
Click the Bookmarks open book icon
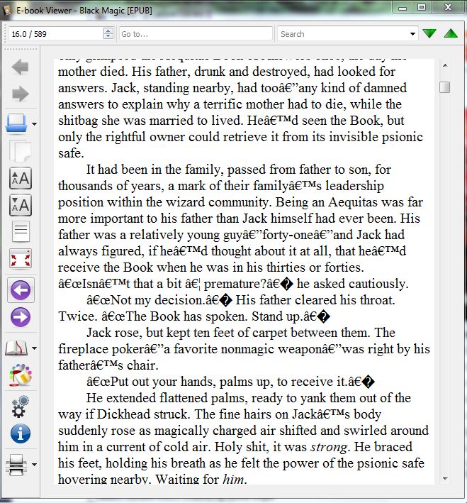(16, 348)
